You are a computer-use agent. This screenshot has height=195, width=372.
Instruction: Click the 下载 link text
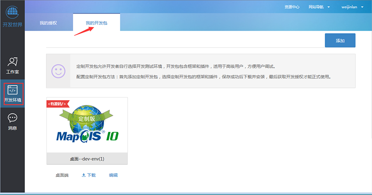pyautogui.click(x=91, y=175)
